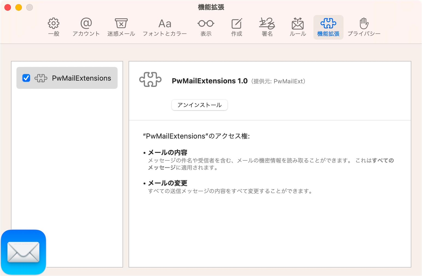Click the puzzle icon beside PwMailExtensions in sidebar
Screen dimensions: 422x276
click(x=40, y=78)
